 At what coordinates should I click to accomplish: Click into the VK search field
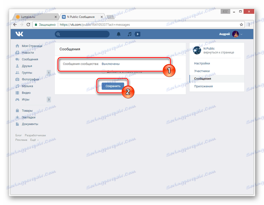[x=82, y=34]
